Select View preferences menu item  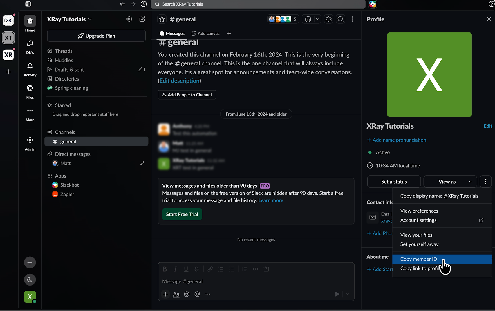(x=442, y=211)
